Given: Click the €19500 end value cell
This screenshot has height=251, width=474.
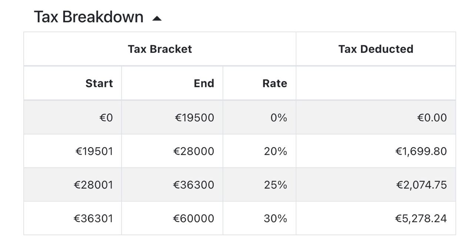Looking at the screenshot, I should (194, 118).
